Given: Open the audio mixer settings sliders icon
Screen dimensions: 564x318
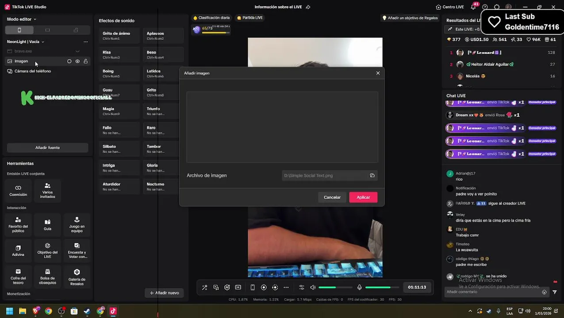Looking at the screenshot, I should [x=302, y=288].
